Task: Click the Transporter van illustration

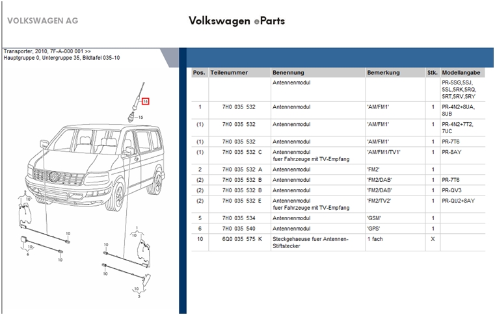Action: tap(95, 167)
